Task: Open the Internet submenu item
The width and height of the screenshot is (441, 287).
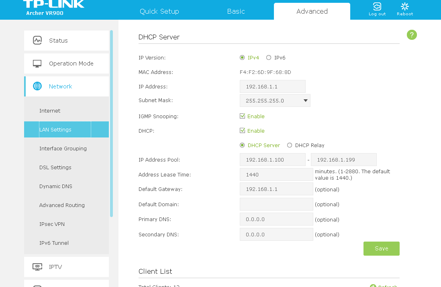Action: point(50,111)
